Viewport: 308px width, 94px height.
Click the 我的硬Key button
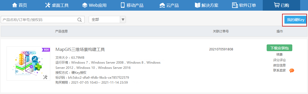click(295, 20)
